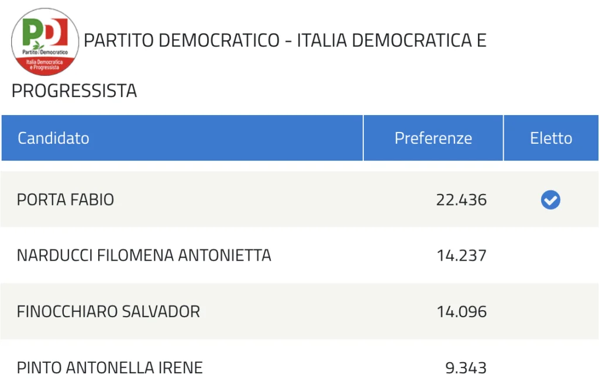Viewport: 599px width, 385px height.
Task: Click the 14.096 preferences value
Action: click(x=462, y=312)
